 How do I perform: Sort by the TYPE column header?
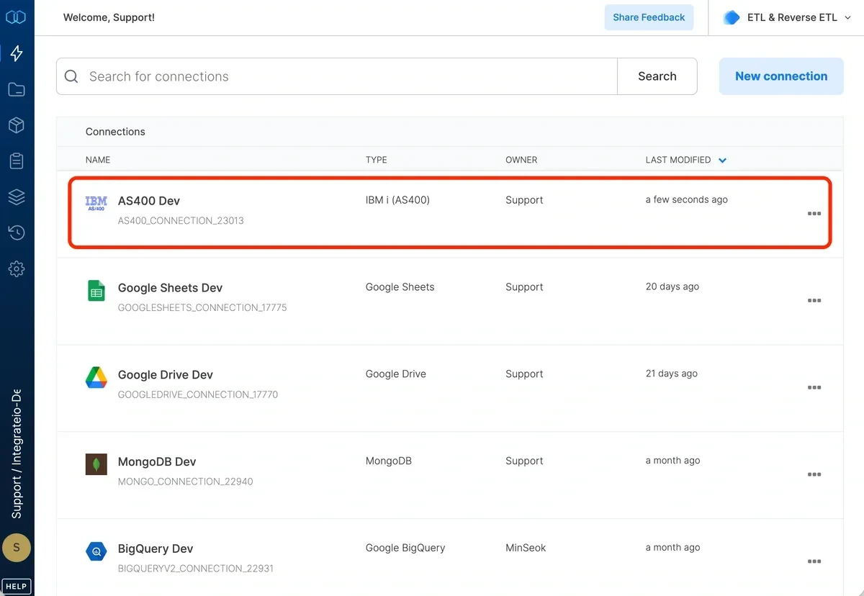coord(377,160)
